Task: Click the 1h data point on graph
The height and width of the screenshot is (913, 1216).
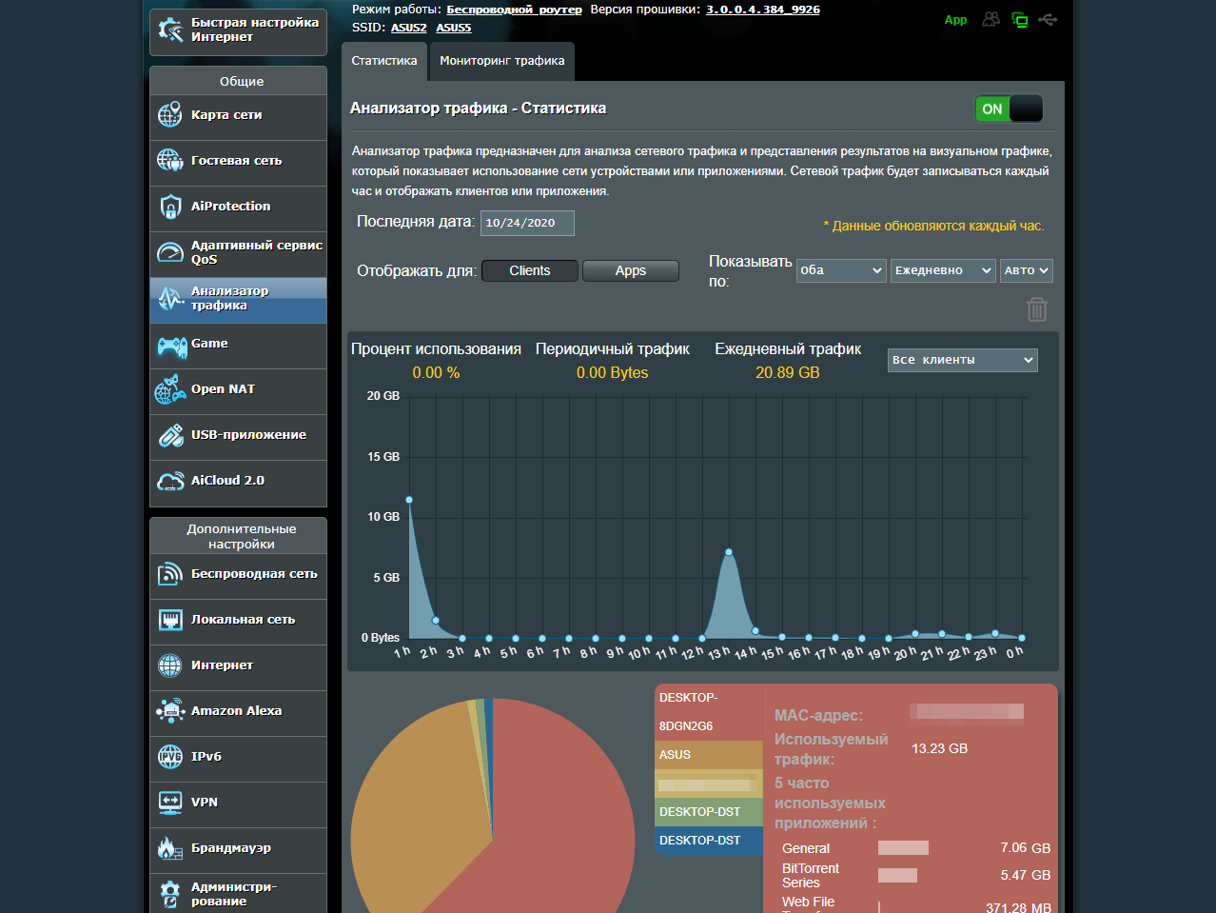Action: pos(409,500)
